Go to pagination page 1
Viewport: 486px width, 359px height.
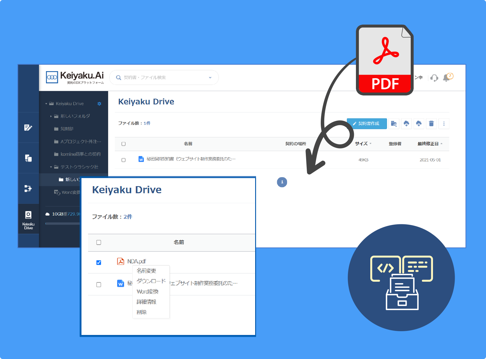282,182
